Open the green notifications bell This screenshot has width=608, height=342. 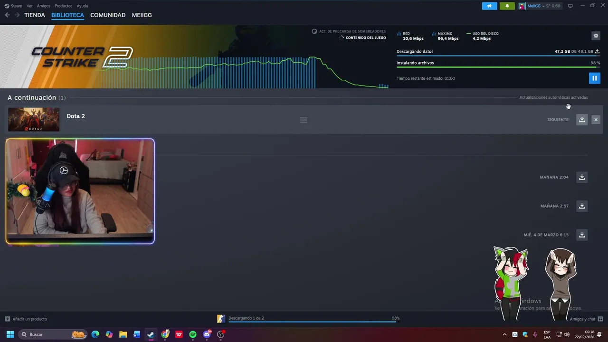click(507, 6)
